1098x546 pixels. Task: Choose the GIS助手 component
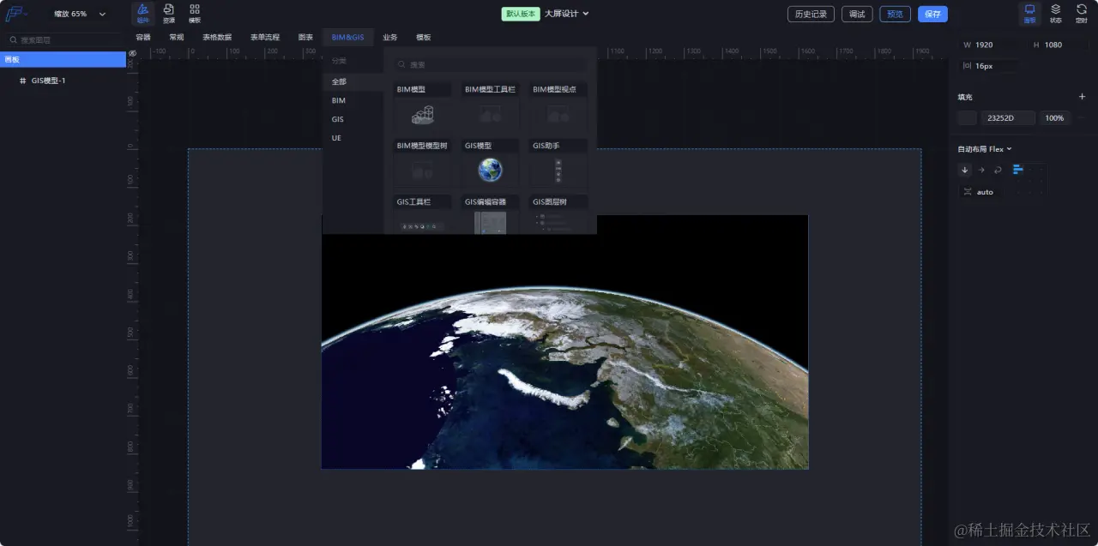click(x=558, y=164)
